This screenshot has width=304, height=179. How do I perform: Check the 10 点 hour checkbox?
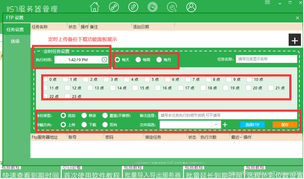[x=249, y=79]
